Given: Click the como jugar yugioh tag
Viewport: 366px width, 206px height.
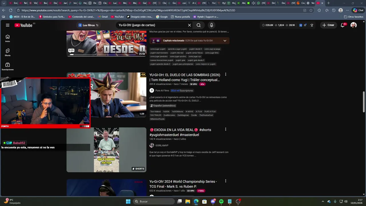Looking at the screenshot, I should pyautogui.click(x=158, y=49).
